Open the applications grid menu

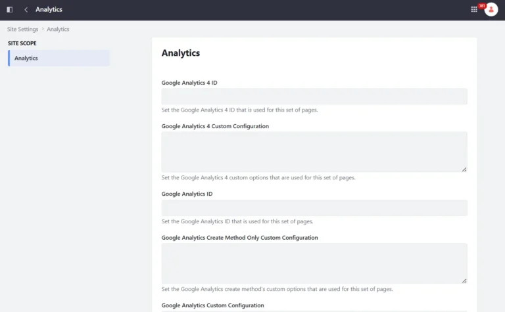[x=473, y=10]
